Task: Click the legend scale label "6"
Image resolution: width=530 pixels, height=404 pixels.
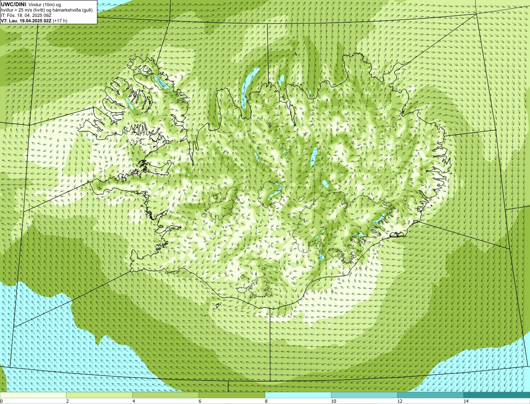Action: 200,401
